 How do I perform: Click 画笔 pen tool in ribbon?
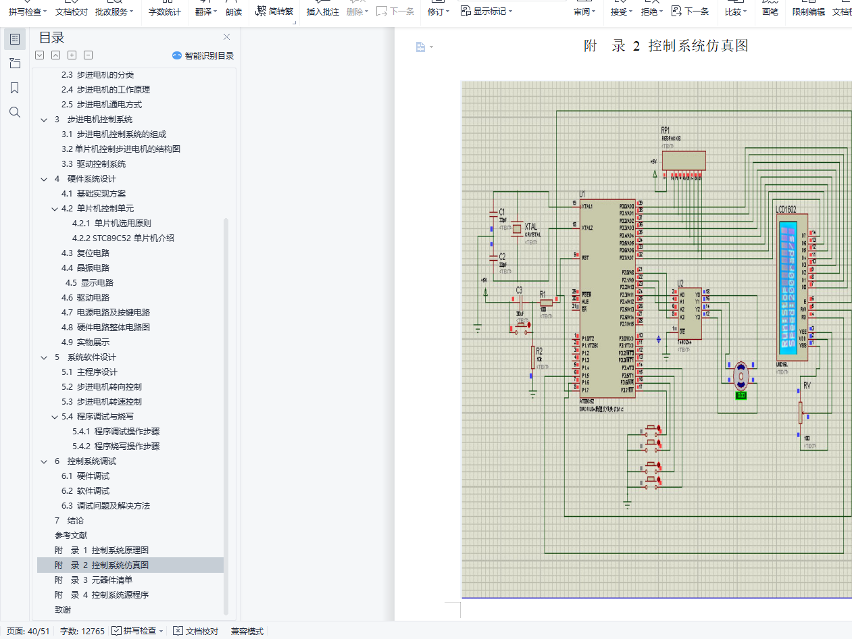pyautogui.click(x=770, y=11)
